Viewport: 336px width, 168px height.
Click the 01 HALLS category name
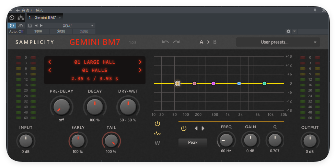[x=94, y=70]
